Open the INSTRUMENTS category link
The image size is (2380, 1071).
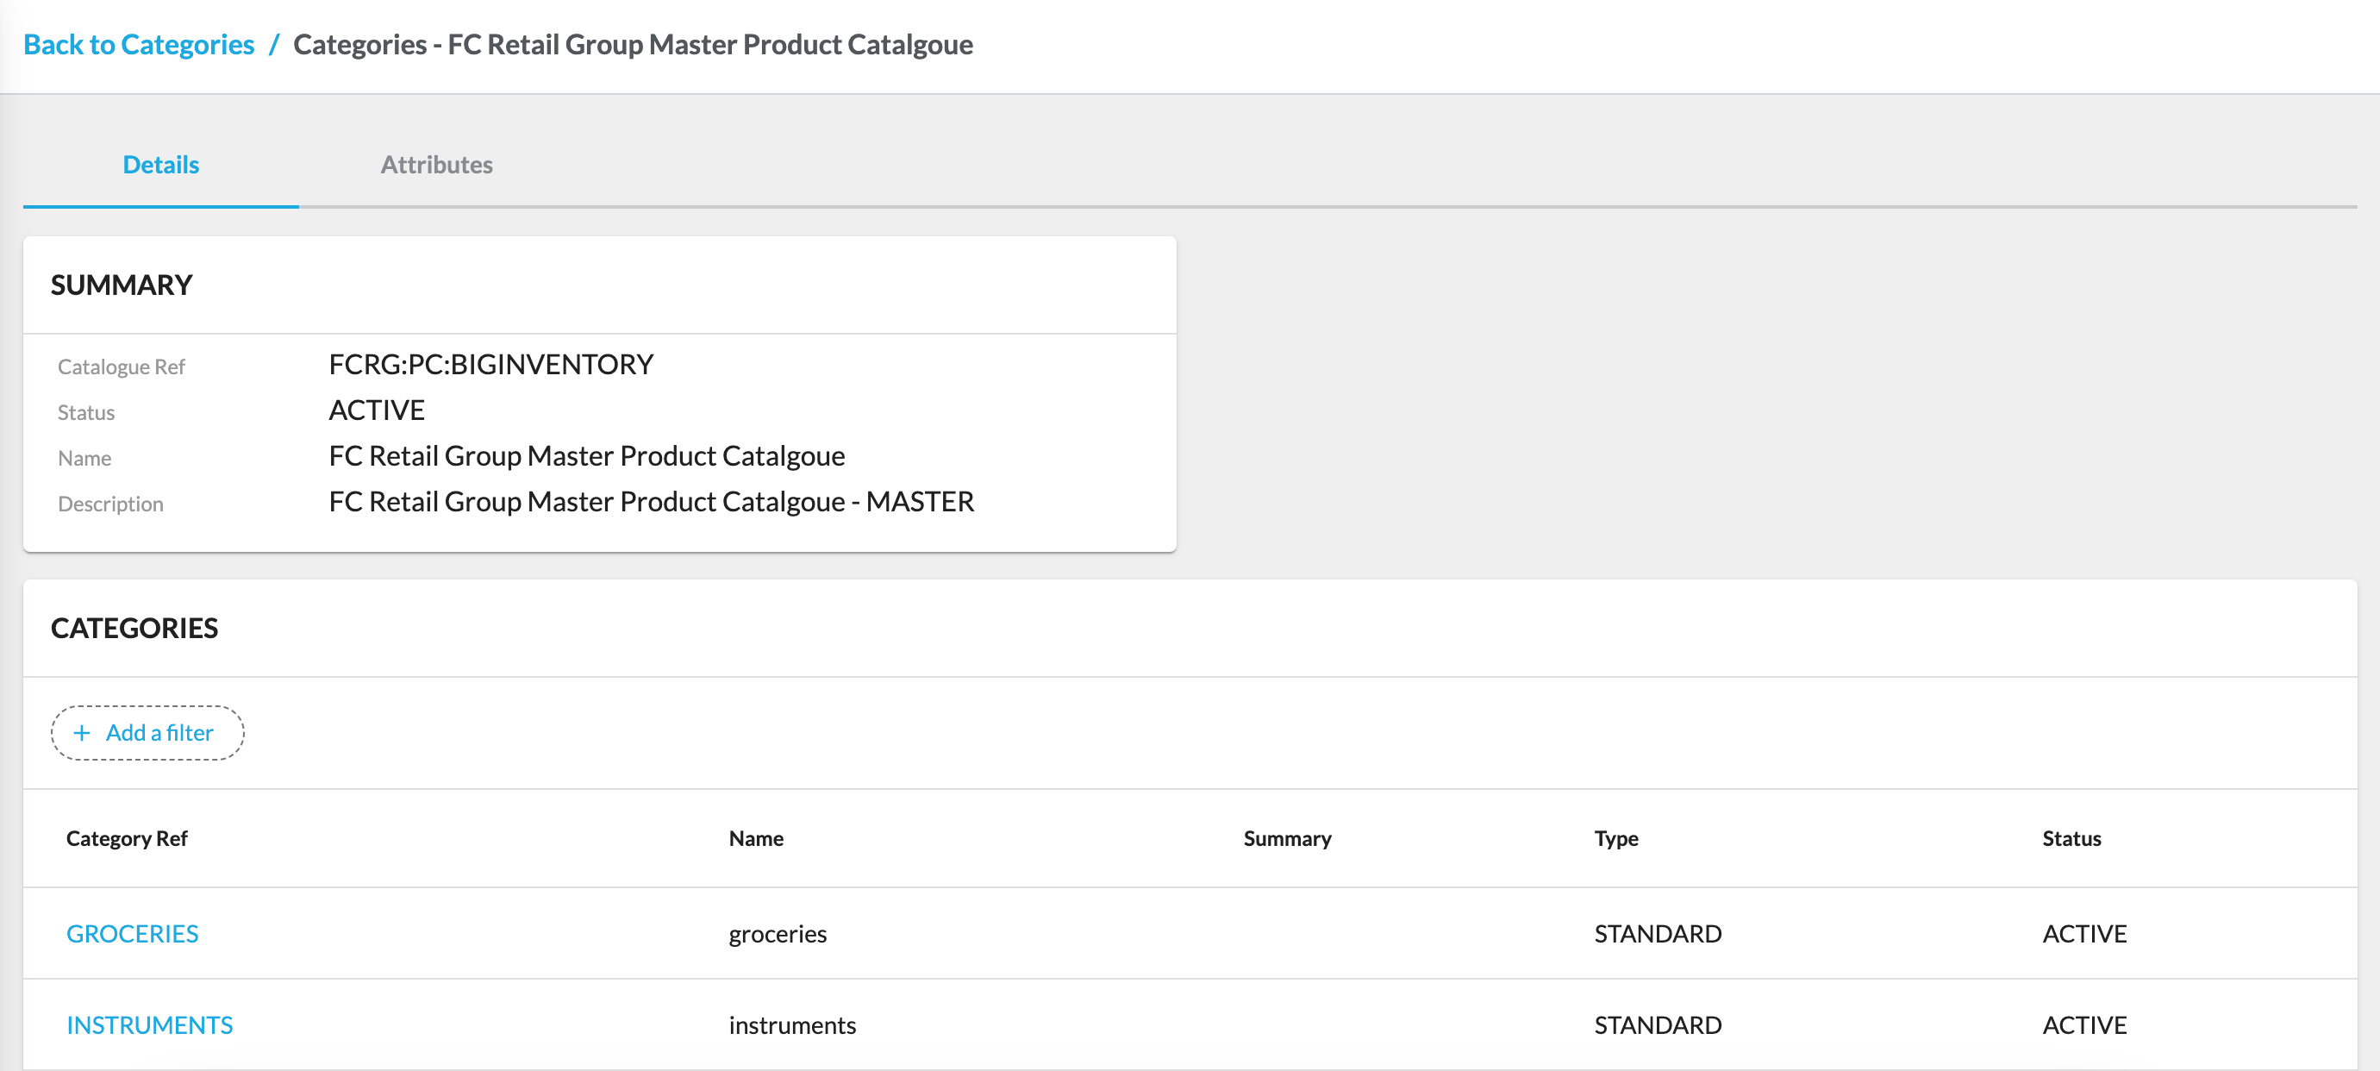tap(149, 1024)
